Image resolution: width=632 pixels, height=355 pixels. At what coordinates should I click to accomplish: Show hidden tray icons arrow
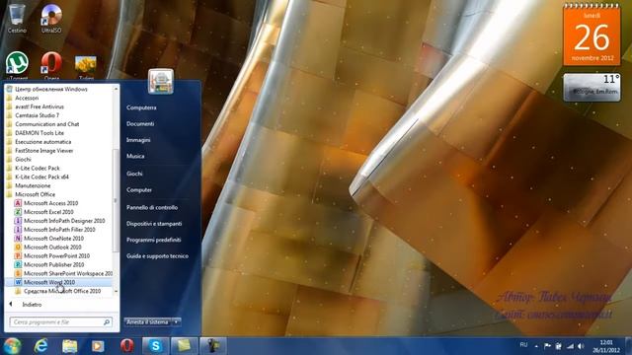[x=536, y=346]
